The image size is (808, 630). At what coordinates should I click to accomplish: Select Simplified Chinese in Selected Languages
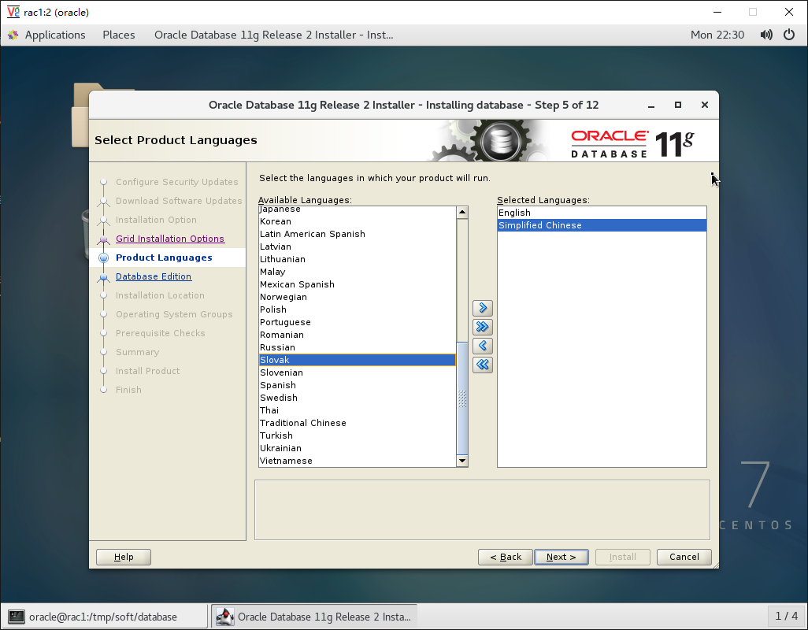coord(602,226)
